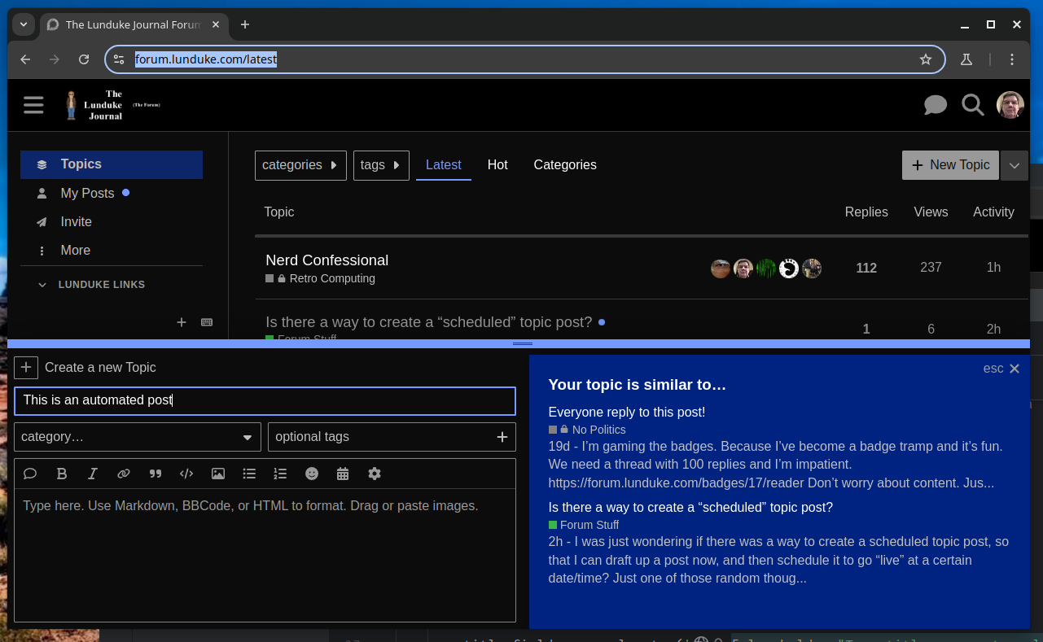Toggle italic formatting in composer

coord(93,474)
